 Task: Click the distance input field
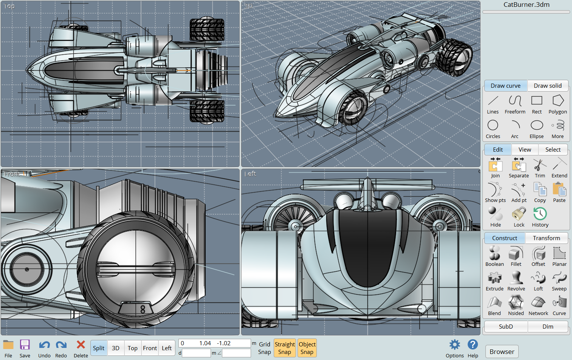pyautogui.click(x=196, y=353)
